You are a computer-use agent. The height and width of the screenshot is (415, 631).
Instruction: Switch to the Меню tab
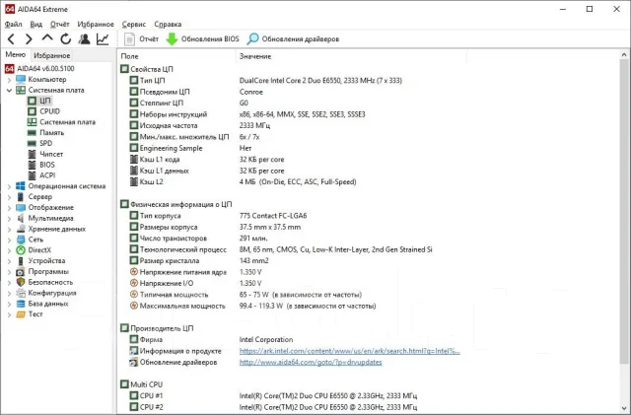point(16,55)
